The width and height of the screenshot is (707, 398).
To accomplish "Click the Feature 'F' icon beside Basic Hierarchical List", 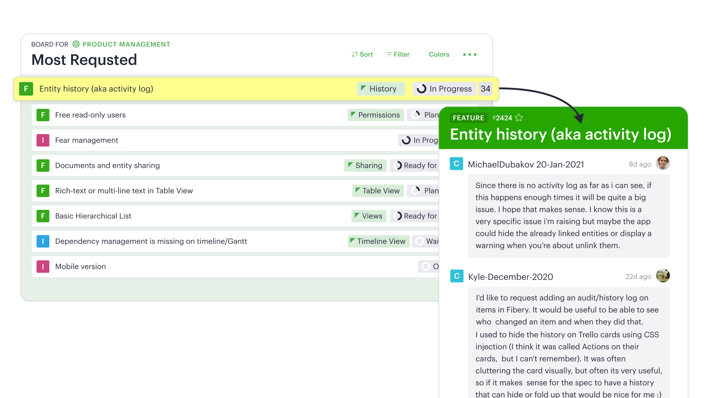I will click(x=43, y=216).
